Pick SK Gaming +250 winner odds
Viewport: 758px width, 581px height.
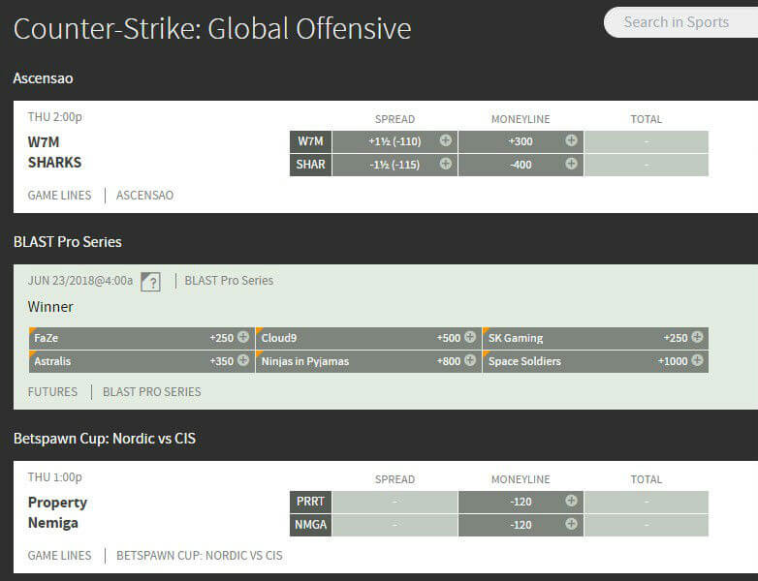click(595, 338)
